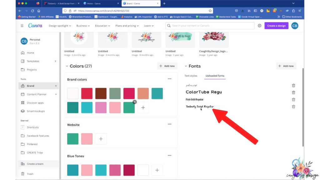The width and height of the screenshot is (320, 180).
Task: Add a new color to Brand colors palette
Action: (x=143, y=107)
